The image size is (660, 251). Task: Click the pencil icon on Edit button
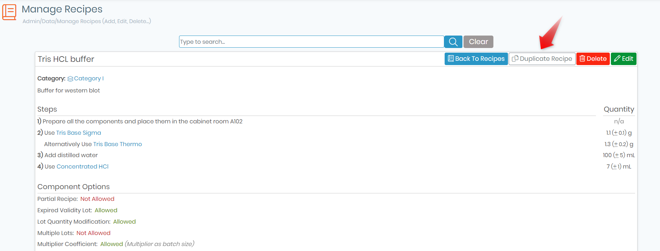tap(617, 59)
